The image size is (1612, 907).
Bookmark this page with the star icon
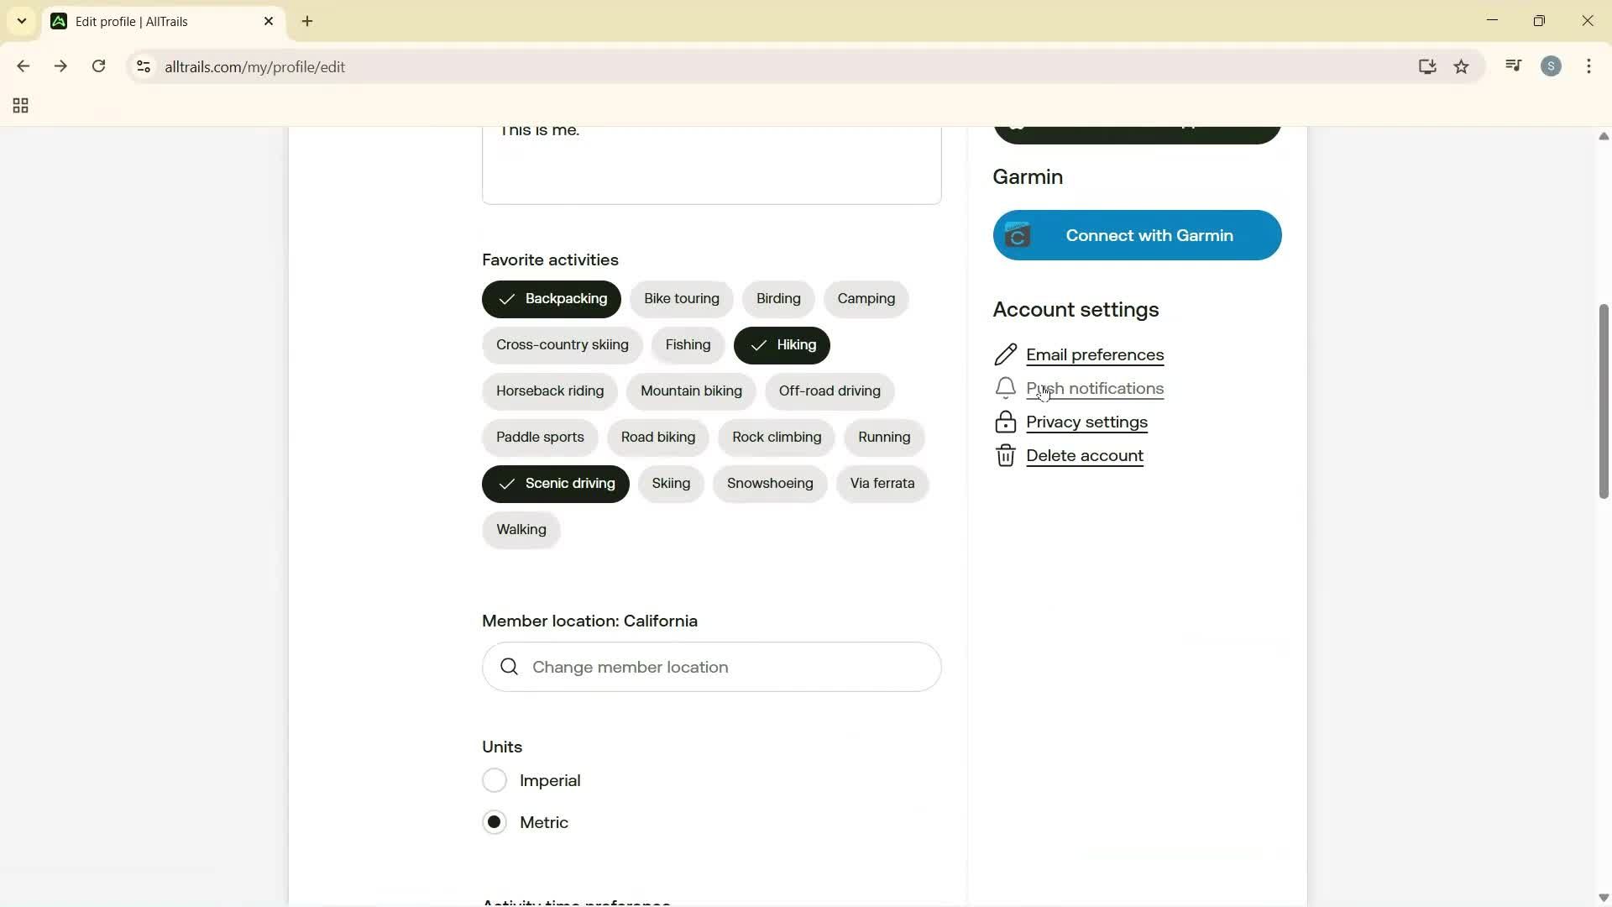pyautogui.click(x=1462, y=66)
